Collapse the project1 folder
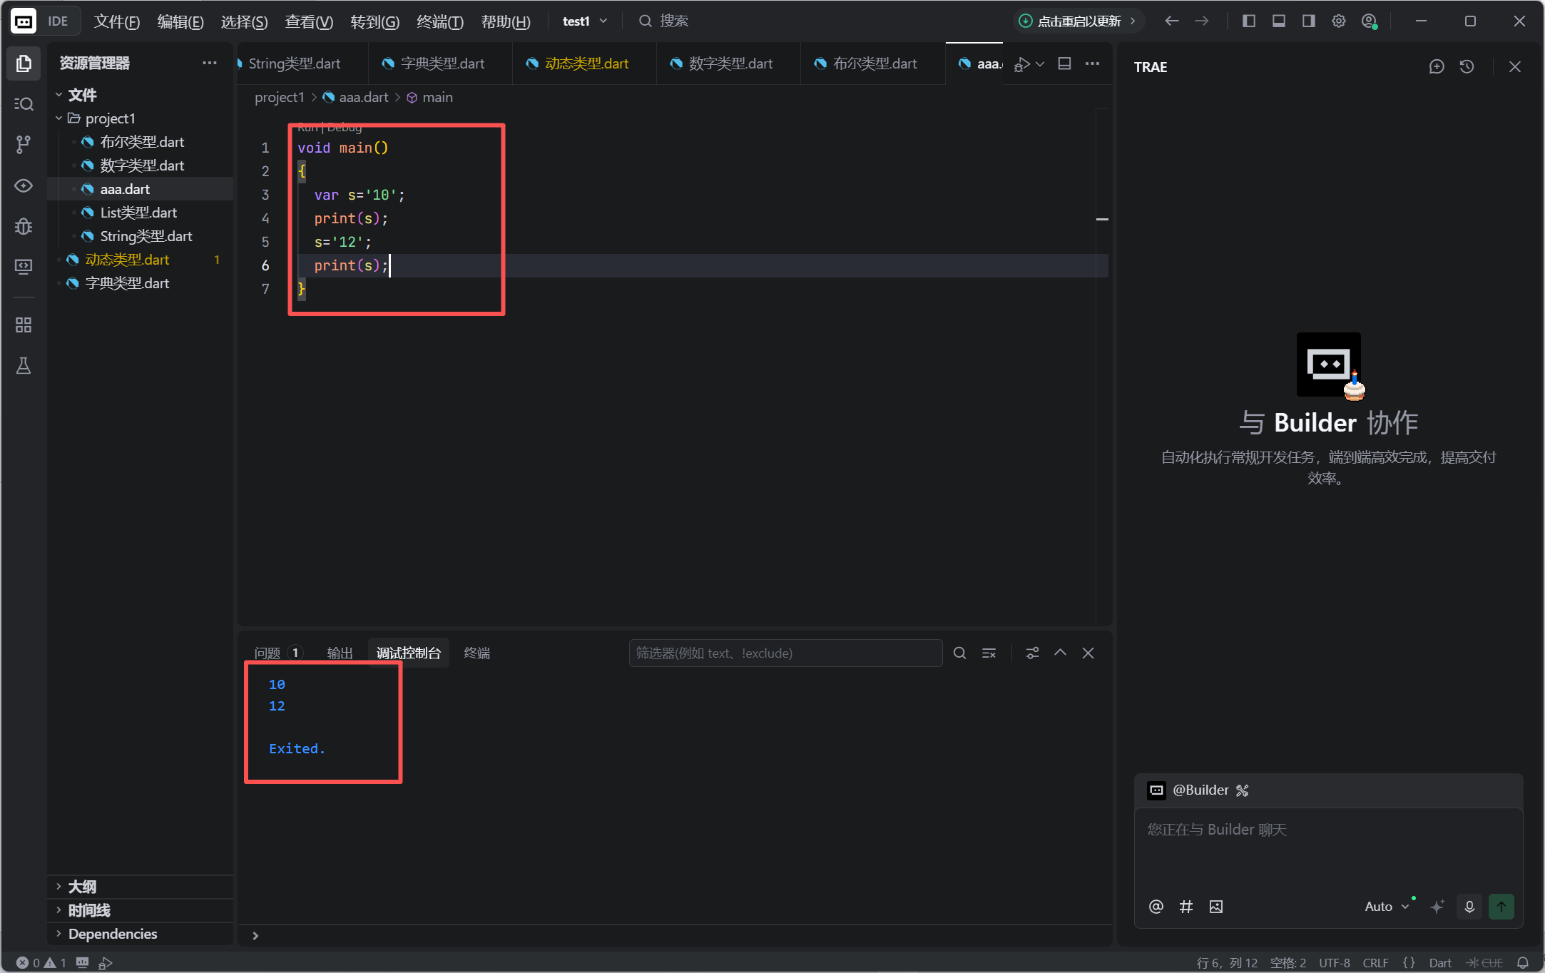This screenshot has width=1545, height=973. pyautogui.click(x=59, y=118)
